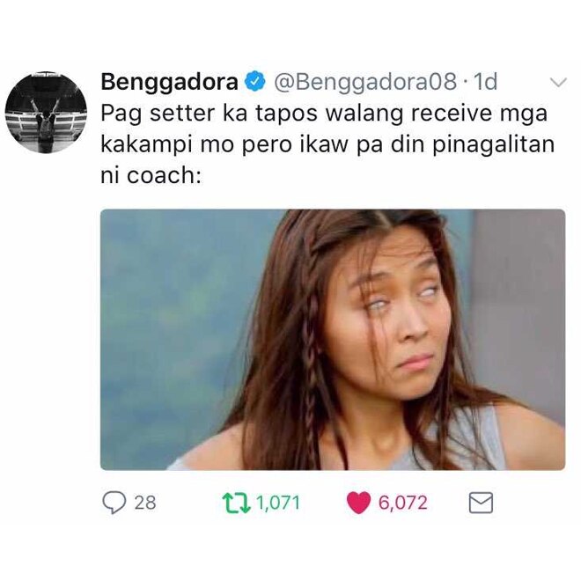Open Benggadora's circular profile avatar
This screenshot has height=581, width=581.
pos(46,113)
